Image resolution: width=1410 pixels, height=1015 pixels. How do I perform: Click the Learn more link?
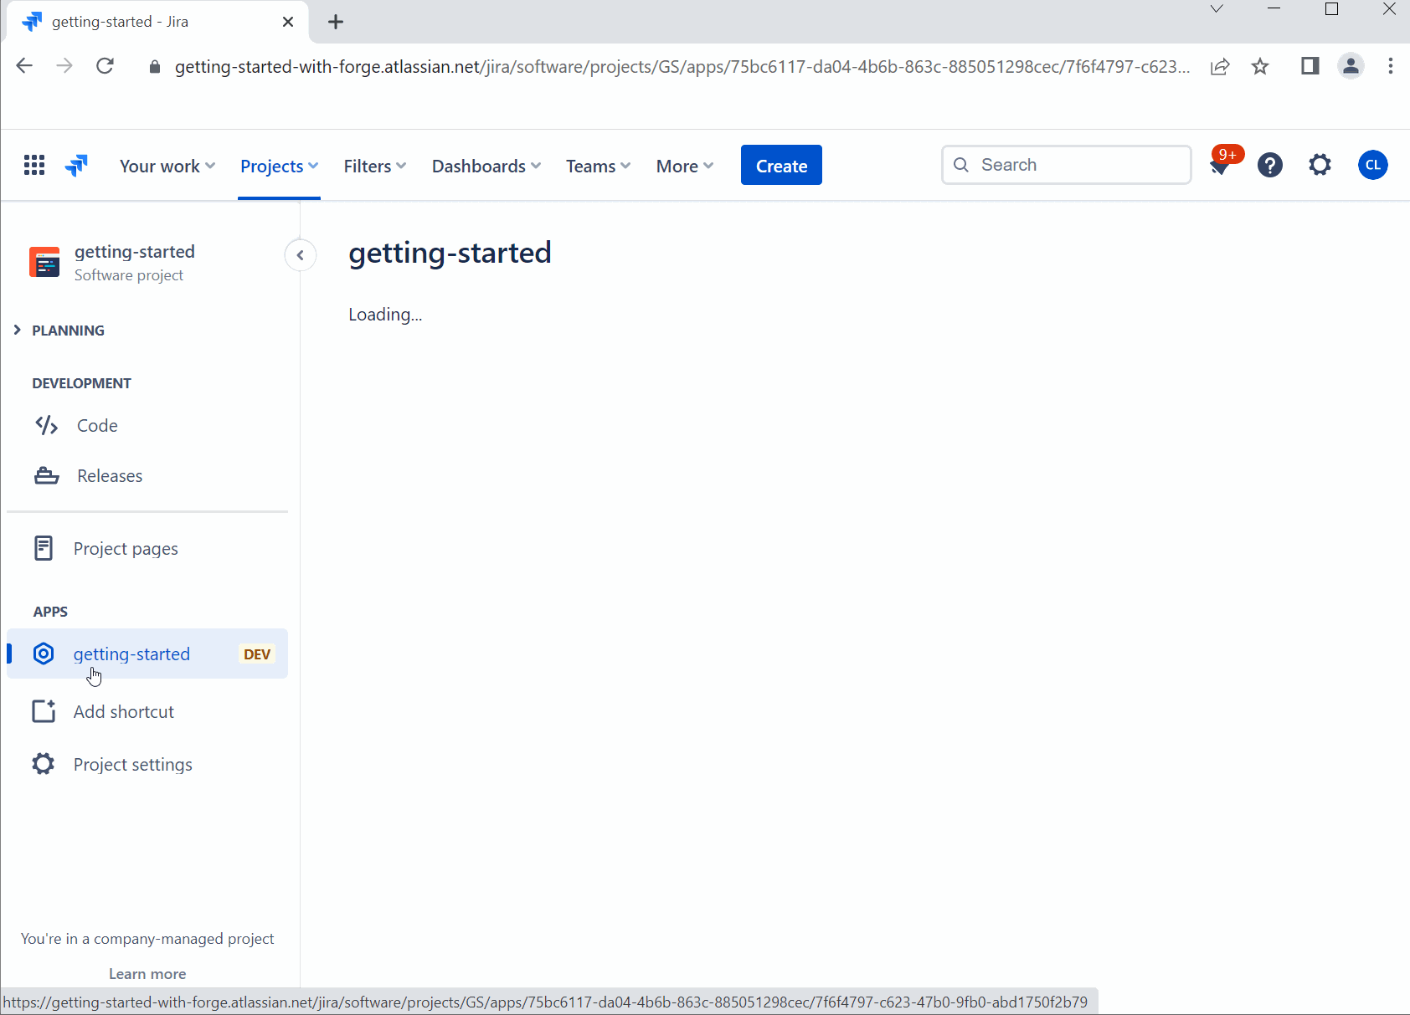[147, 973]
